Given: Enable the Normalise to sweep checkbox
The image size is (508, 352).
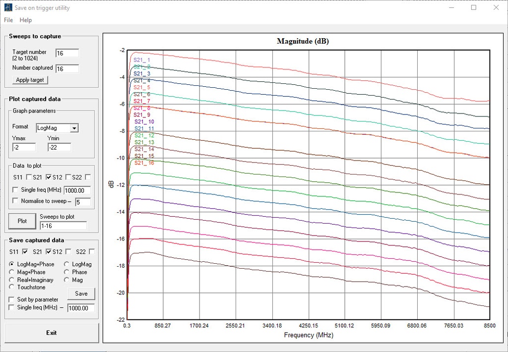Looking at the screenshot, I should (x=15, y=201).
